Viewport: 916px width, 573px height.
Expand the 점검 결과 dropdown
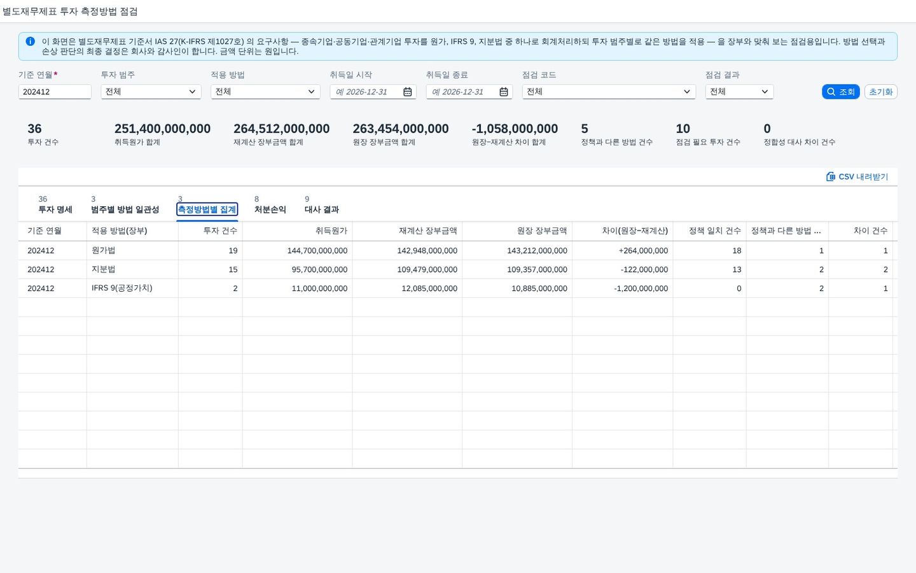pyautogui.click(x=765, y=92)
